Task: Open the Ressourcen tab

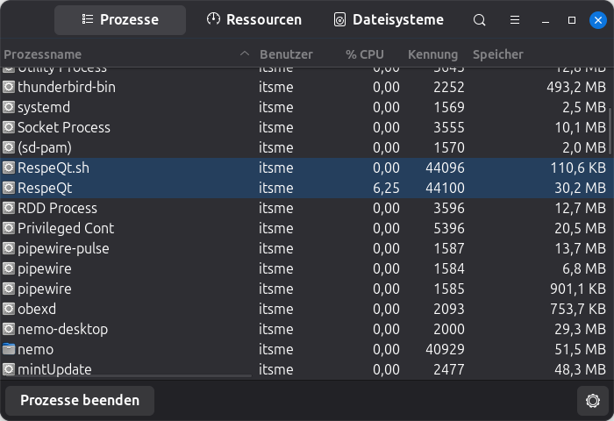Action: (254, 19)
